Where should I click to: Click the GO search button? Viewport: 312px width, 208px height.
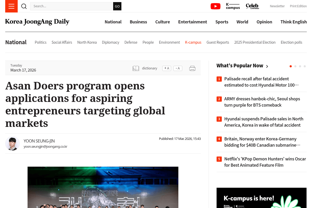pyautogui.click(x=117, y=6)
